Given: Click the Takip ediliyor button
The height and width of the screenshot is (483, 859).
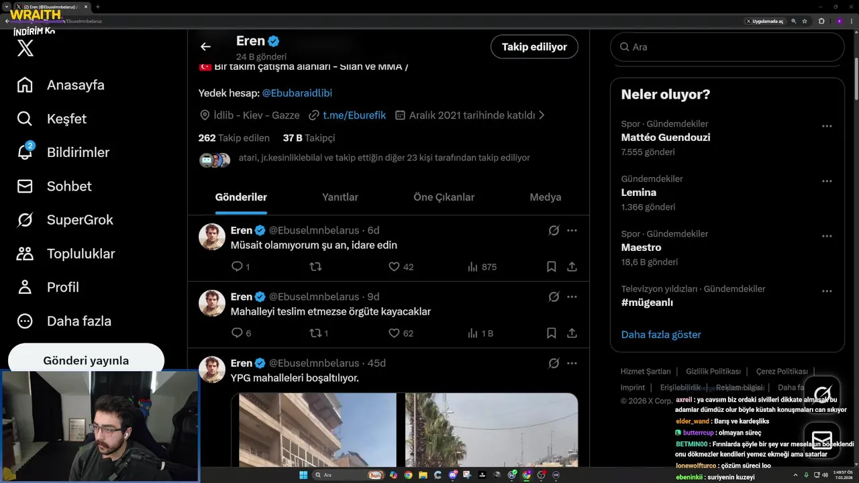Looking at the screenshot, I should coord(534,47).
